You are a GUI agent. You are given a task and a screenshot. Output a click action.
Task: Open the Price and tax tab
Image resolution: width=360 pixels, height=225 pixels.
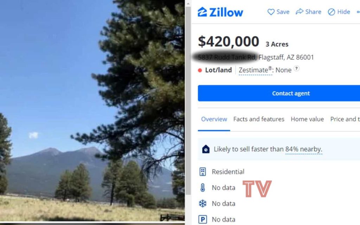pyautogui.click(x=345, y=119)
